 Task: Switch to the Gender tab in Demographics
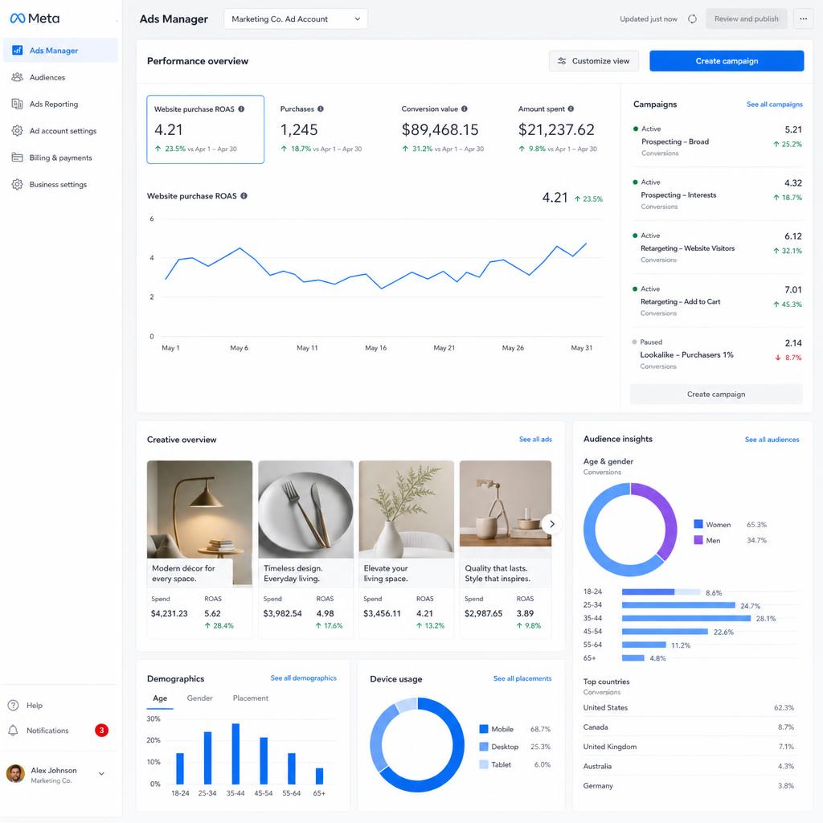pyautogui.click(x=199, y=698)
